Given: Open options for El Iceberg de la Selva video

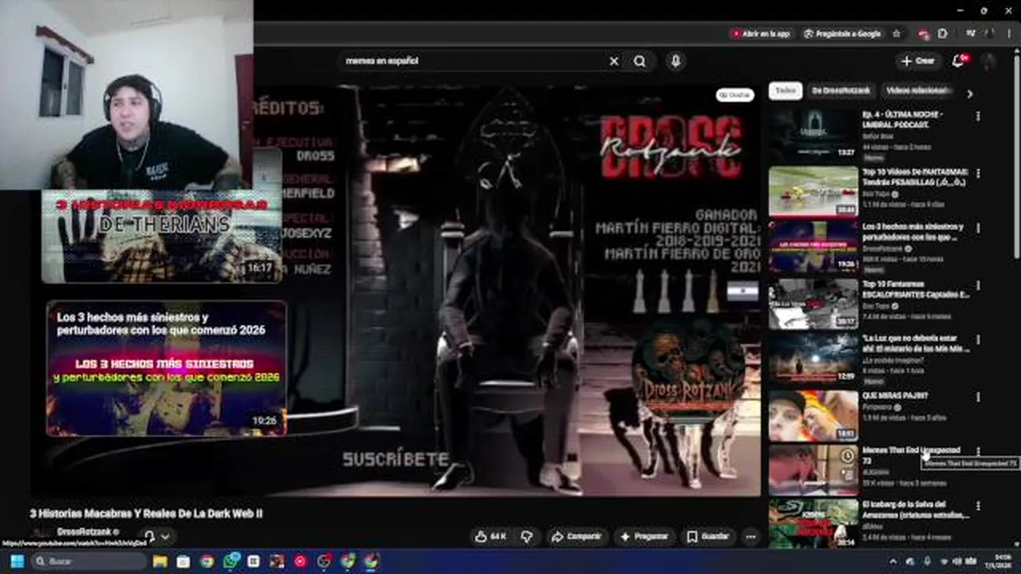Looking at the screenshot, I should (978, 506).
